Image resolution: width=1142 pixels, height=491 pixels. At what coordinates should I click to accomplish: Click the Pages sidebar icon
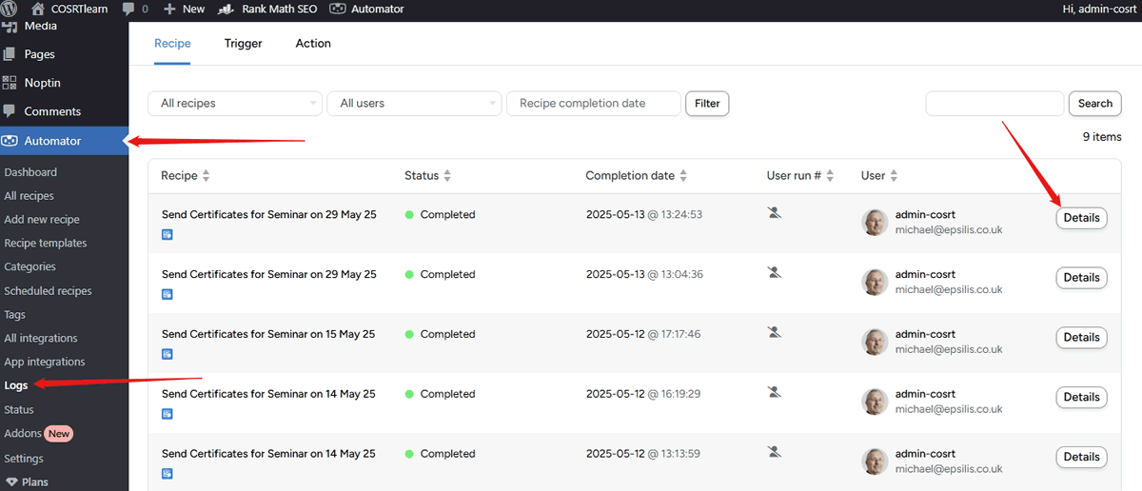10,54
